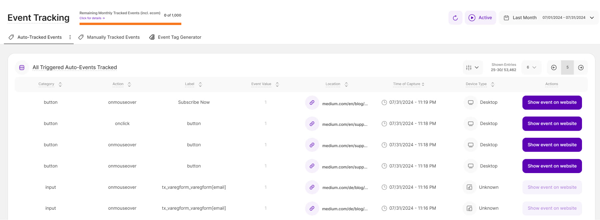This screenshot has width=600, height=220.
Task: Expand the Last Month date range dropdown
Action: click(x=592, y=18)
